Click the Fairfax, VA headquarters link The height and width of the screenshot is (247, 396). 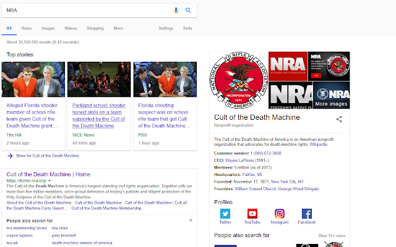pyautogui.click(x=252, y=174)
